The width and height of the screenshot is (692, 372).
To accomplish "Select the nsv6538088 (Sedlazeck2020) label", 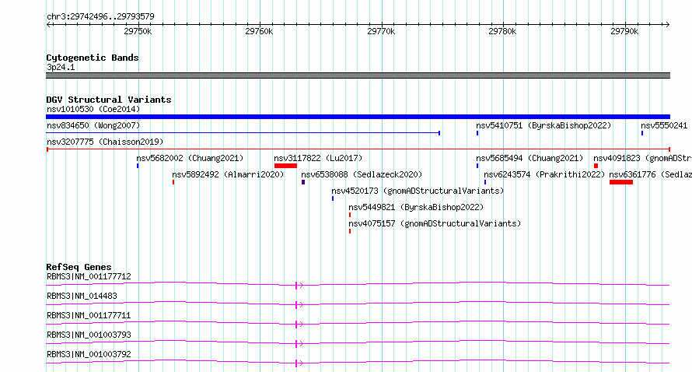I will pyautogui.click(x=362, y=174).
